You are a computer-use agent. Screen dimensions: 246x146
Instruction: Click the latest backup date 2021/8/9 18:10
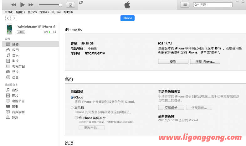(168, 120)
